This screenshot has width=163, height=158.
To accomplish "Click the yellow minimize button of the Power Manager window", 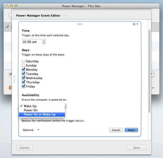I will coord(12,6).
